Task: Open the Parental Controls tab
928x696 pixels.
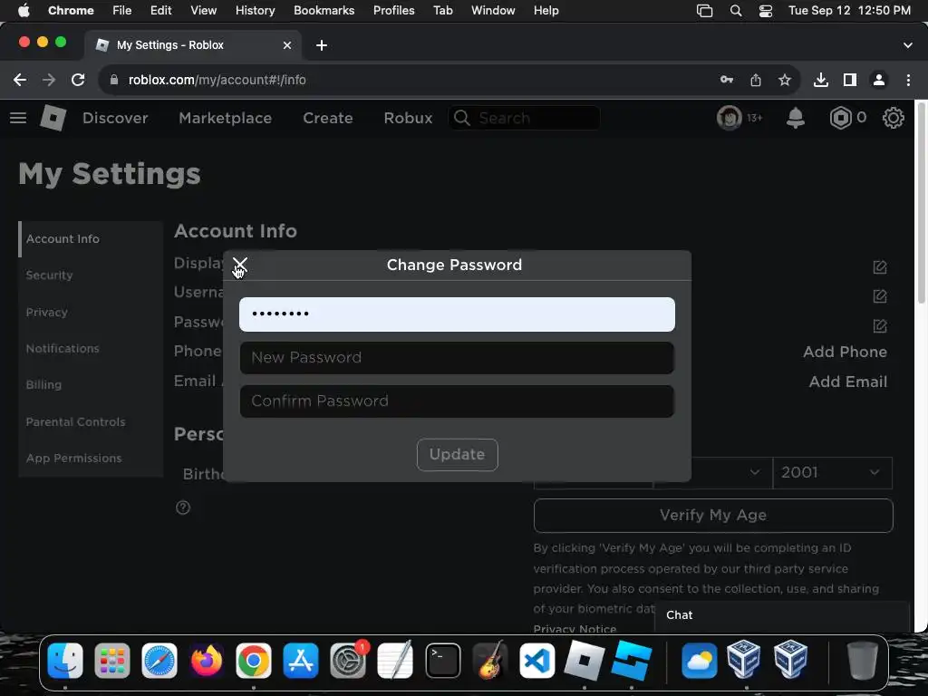Action: coord(91,422)
